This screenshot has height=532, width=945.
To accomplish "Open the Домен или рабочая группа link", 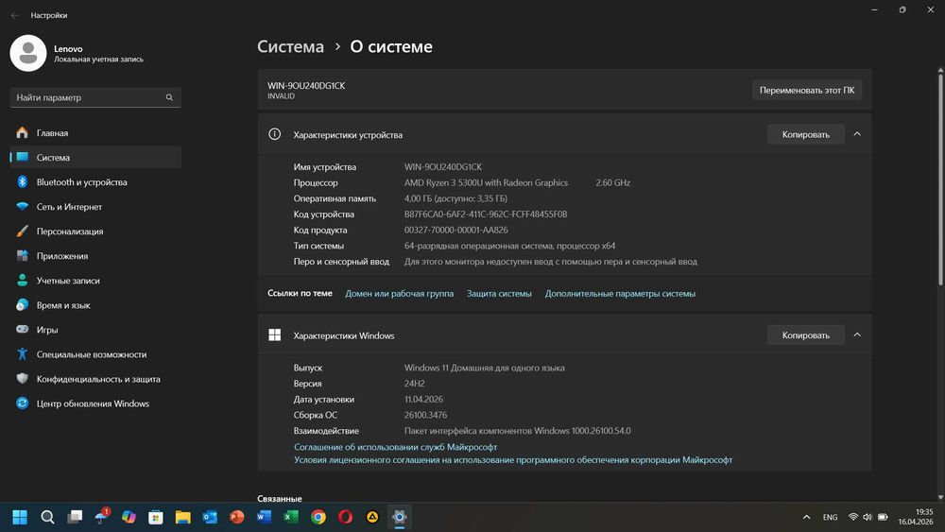I will pos(399,294).
